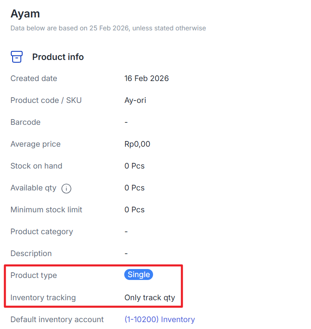
Task: Open the (1-10200) Inventory account link
Action: [160, 319]
